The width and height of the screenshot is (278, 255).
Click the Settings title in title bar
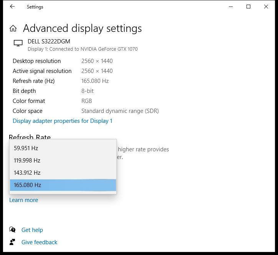click(35, 7)
